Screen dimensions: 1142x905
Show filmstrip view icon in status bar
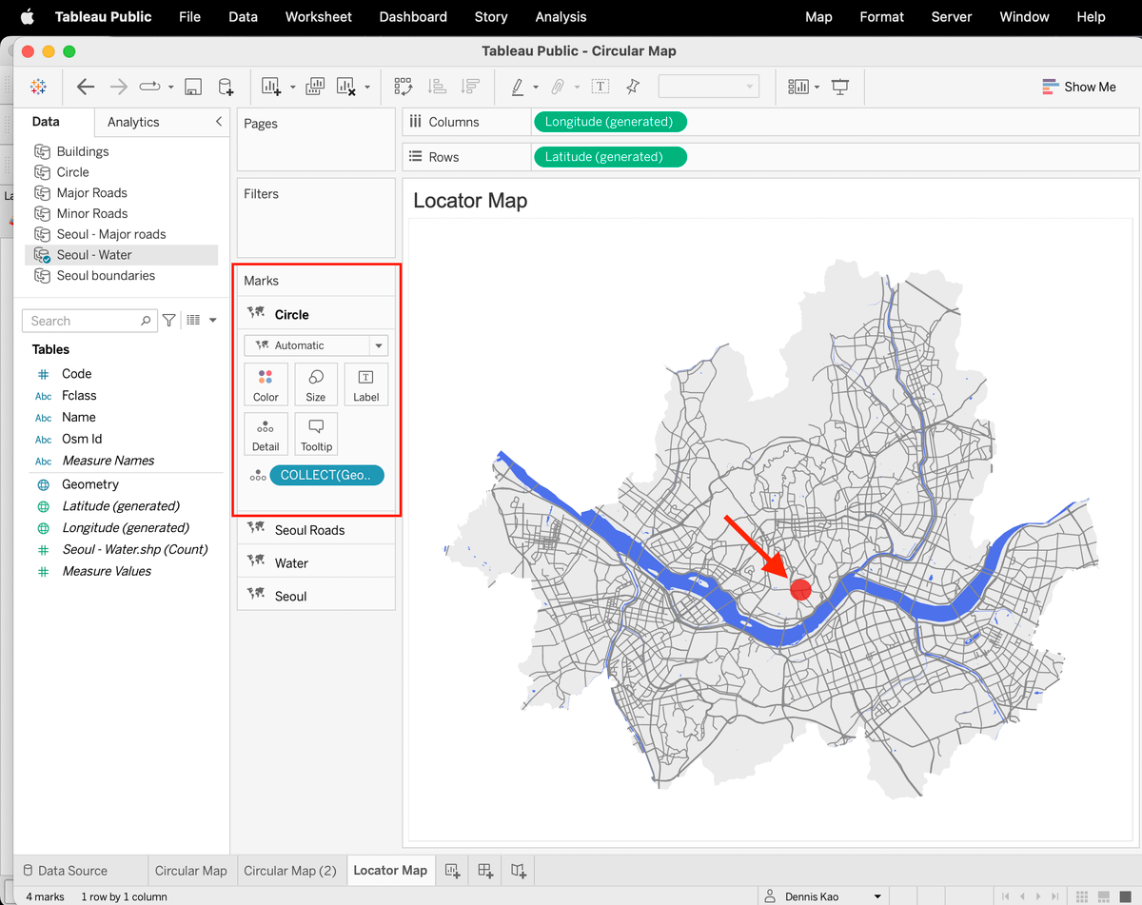click(x=1102, y=896)
